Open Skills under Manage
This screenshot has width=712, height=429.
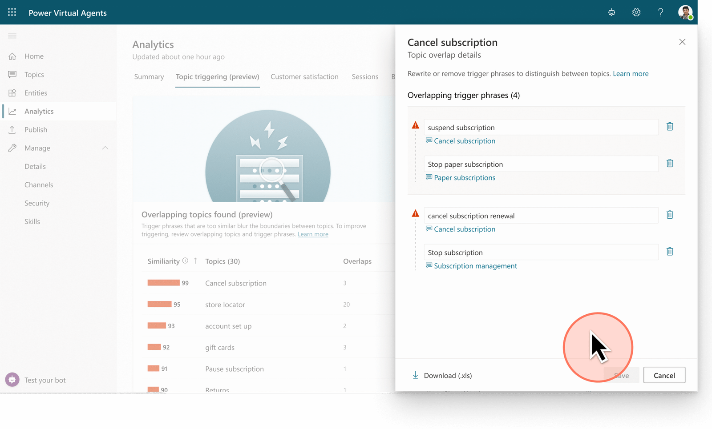[32, 221]
